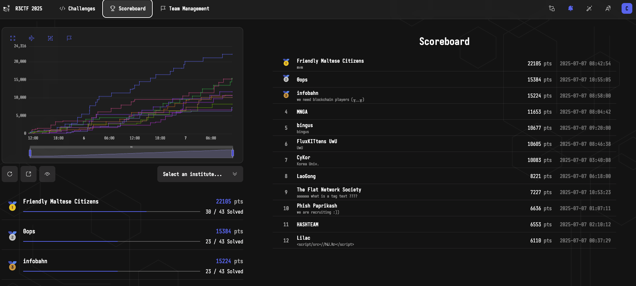Select 0ops row in scoreboard table
636x286 pixels.
[x=444, y=79]
